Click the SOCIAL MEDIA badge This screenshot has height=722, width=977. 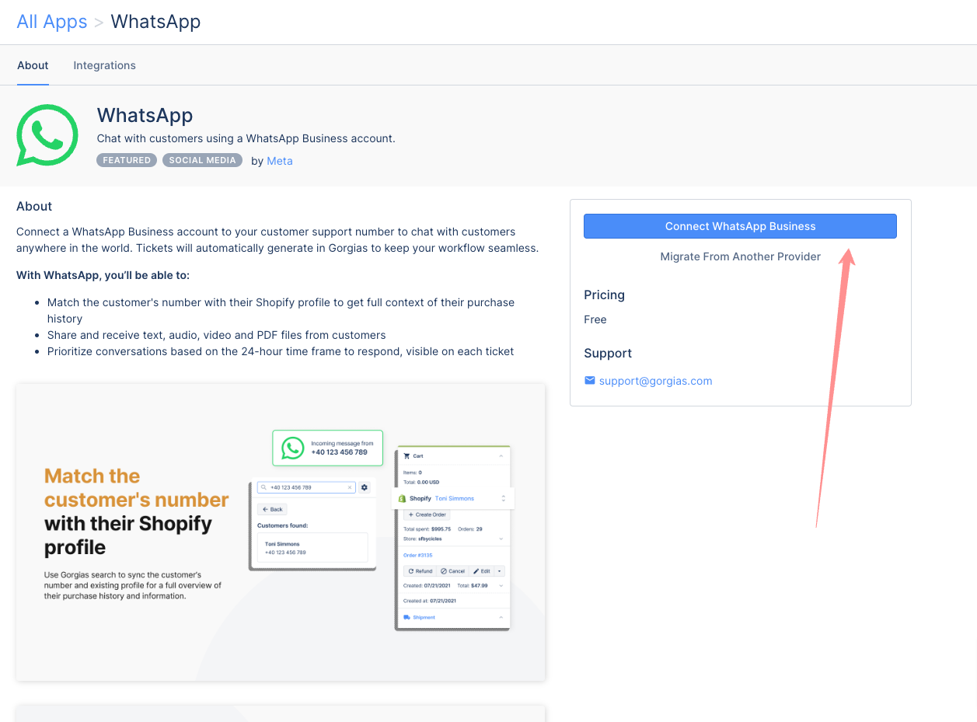(x=202, y=160)
